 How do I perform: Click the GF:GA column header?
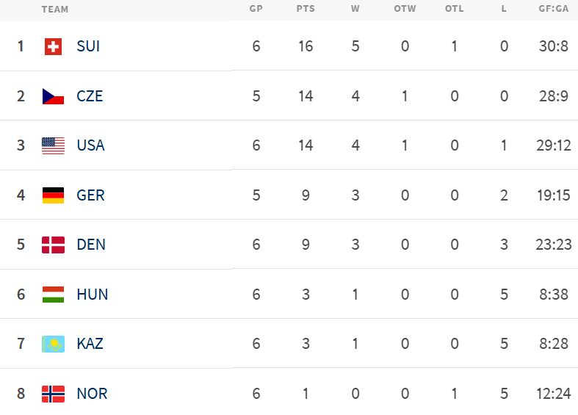pos(554,10)
